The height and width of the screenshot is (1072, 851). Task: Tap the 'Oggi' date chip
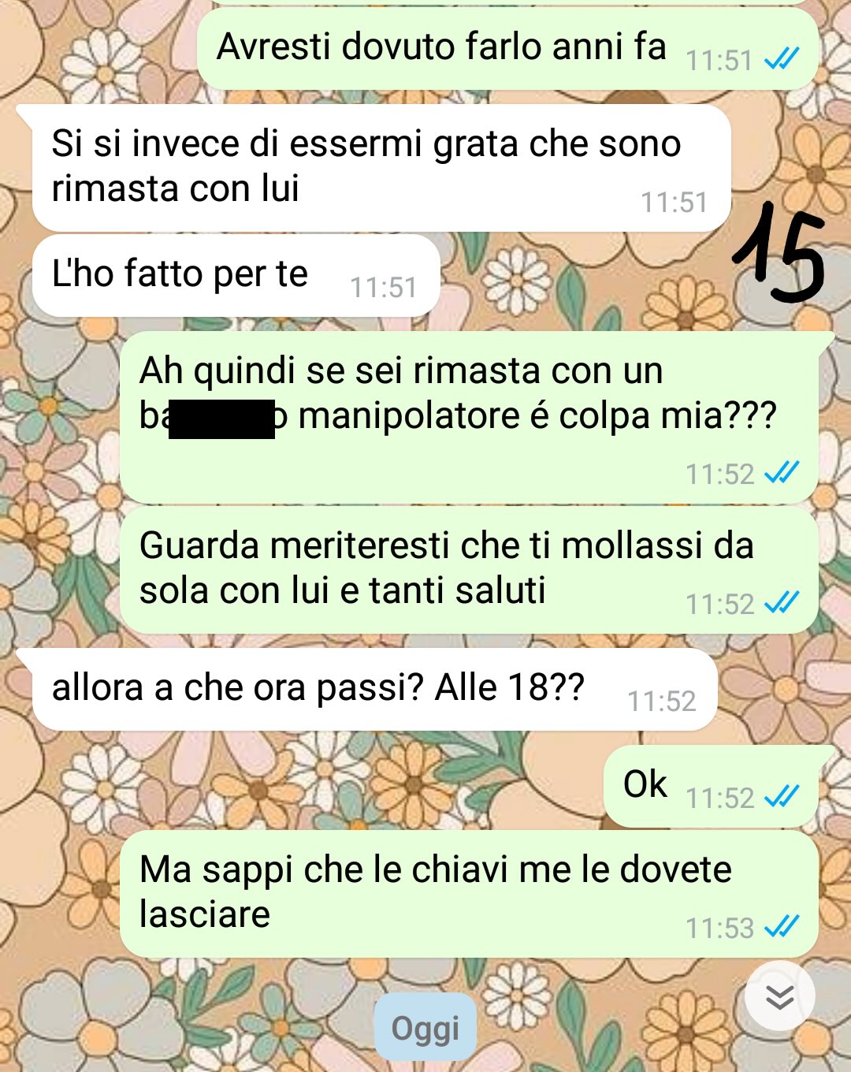[x=425, y=1028]
